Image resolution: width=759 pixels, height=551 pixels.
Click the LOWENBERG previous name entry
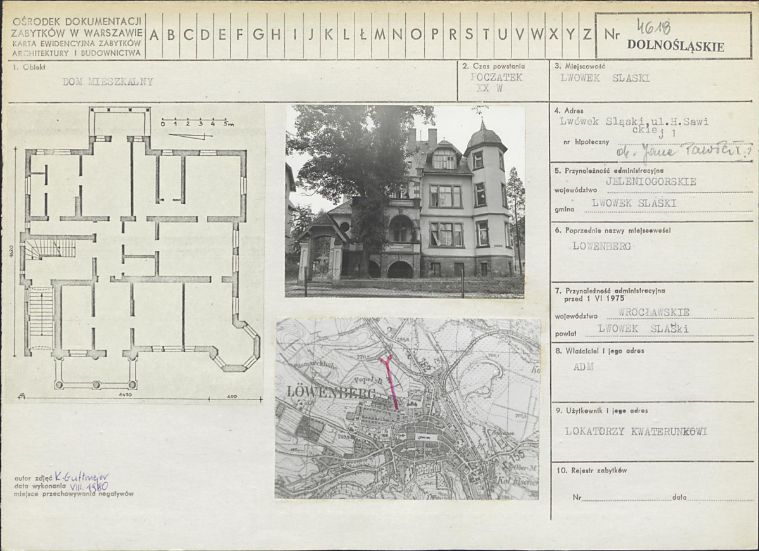601,246
